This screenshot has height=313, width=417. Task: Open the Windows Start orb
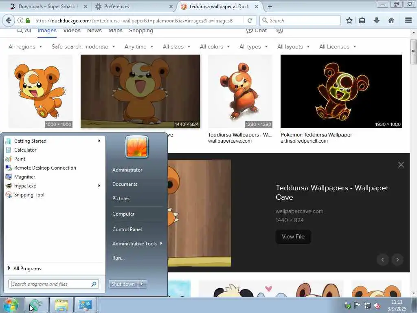pyautogui.click(x=10, y=305)
